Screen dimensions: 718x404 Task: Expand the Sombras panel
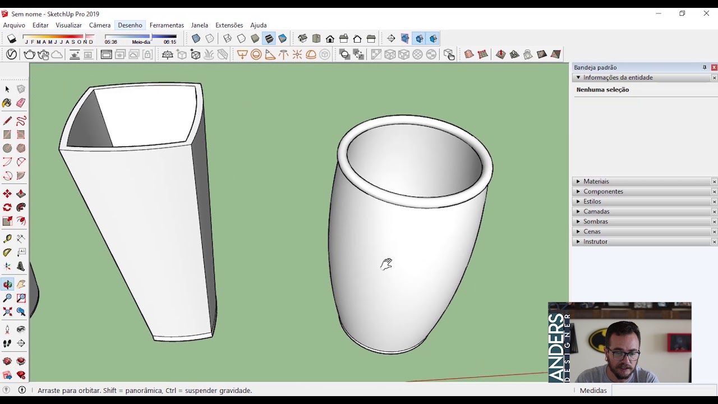click(x=643, y=222)
